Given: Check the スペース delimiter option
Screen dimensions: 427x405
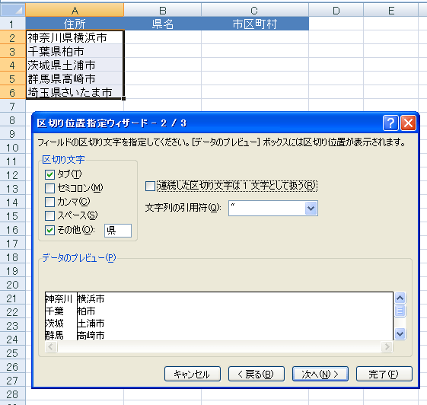Looking at the screenshot, I should tap(49, 215).
